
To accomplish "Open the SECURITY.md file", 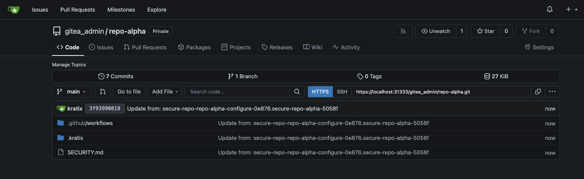I will pyautogui.click(x=85, y=152).
